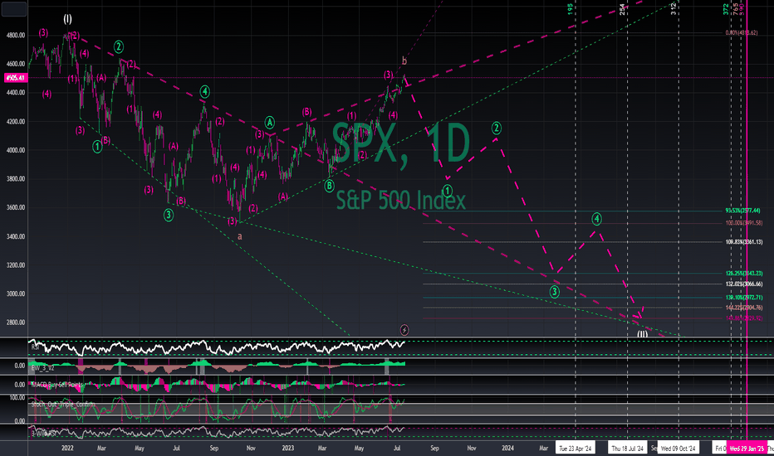Click the 3000.00 price axis label

coord(16,293)
